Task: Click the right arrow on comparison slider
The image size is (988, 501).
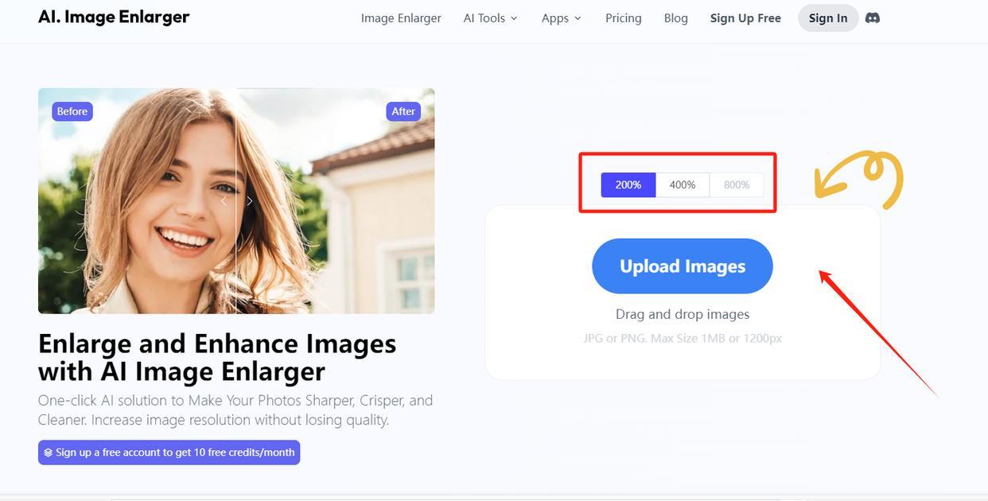Action: click(x=249, y=201)
